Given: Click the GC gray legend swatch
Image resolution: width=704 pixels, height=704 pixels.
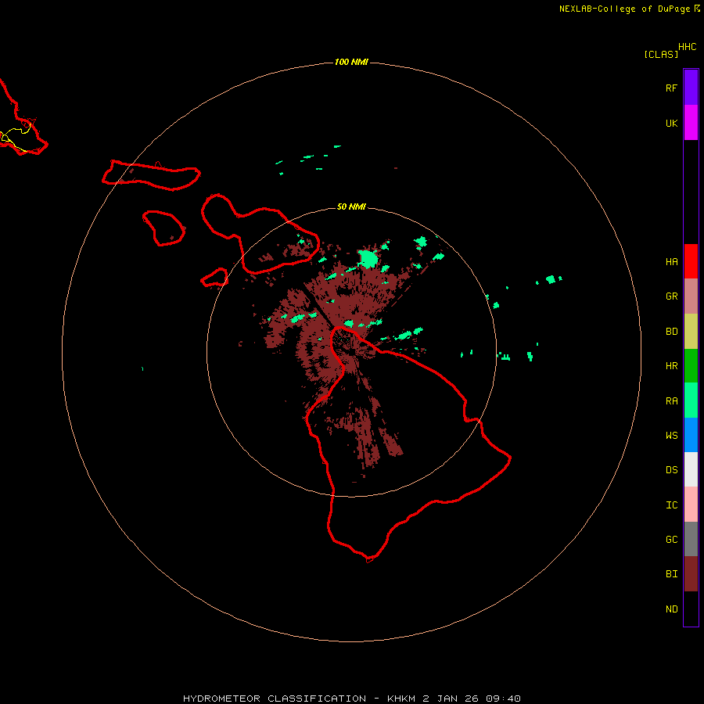Looking at the screenshot, I should 691,539.
